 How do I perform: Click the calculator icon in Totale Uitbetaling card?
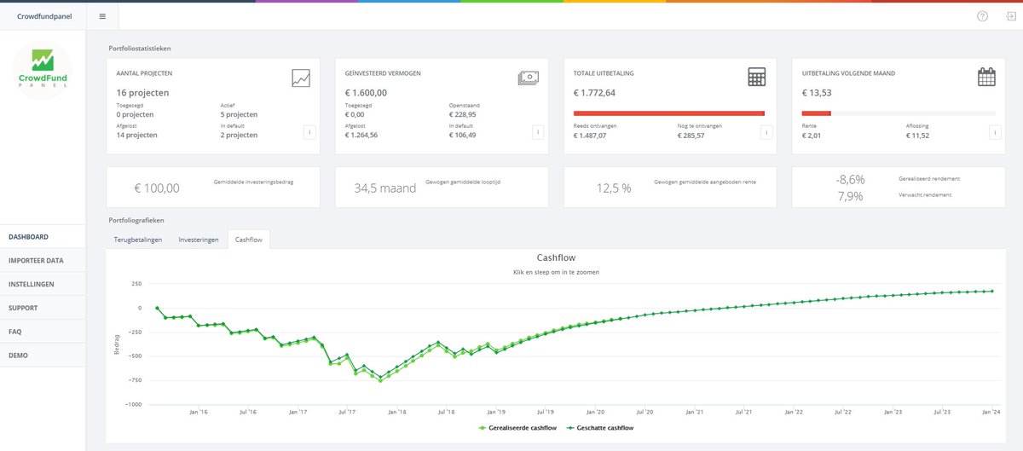pos(756,78)
